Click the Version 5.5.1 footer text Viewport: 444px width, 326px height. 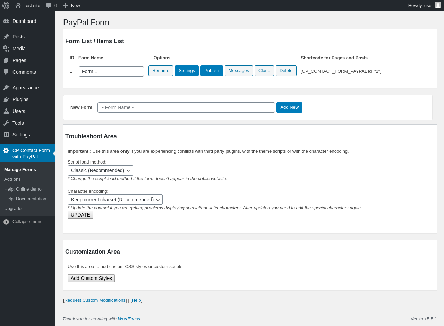click(x=424, y=319)
